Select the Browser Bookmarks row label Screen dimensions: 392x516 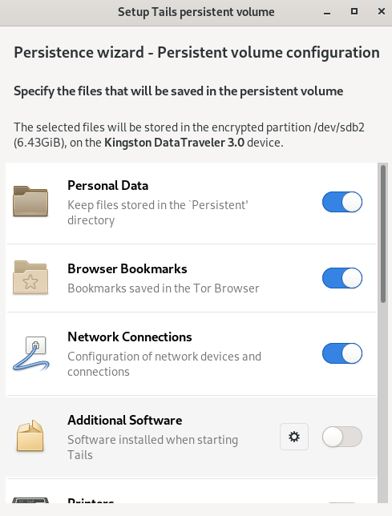tap(127, 269)
